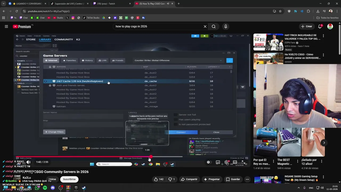Open Chrome three-dot menu
This screenshot has height=192, width=341.
337,11
